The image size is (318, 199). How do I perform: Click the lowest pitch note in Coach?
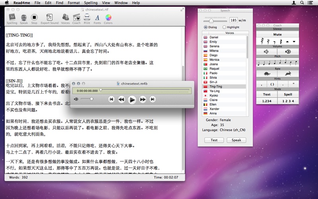tap(259, 64)
